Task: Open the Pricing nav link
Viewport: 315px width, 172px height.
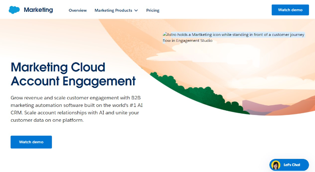Action: (153, 11)
